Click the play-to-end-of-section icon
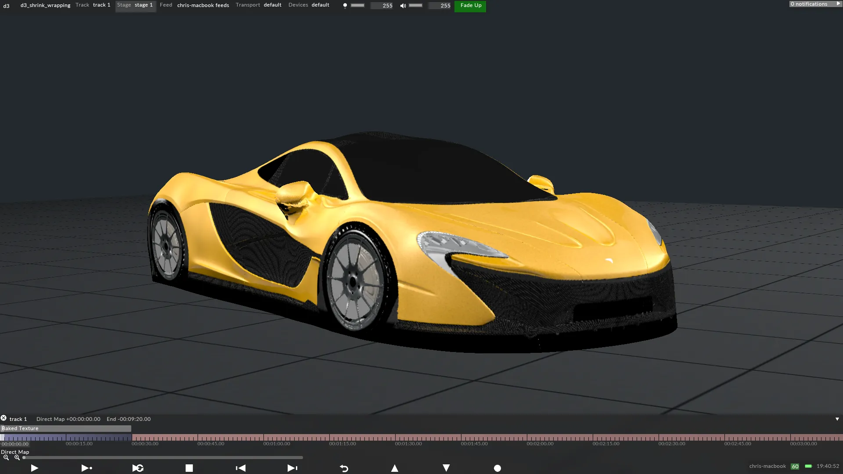 click(86, 468)
